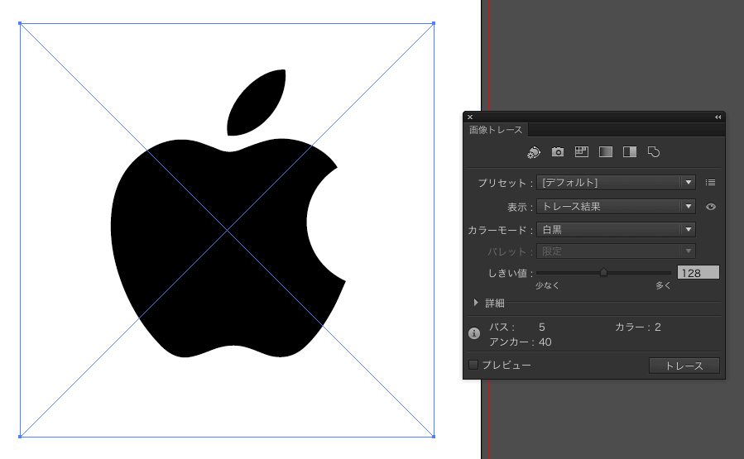Image resolution: width=744 pixels, height=459 pixels.
Task: Click the しきい値 slider handle
Action: click(603, 272)
